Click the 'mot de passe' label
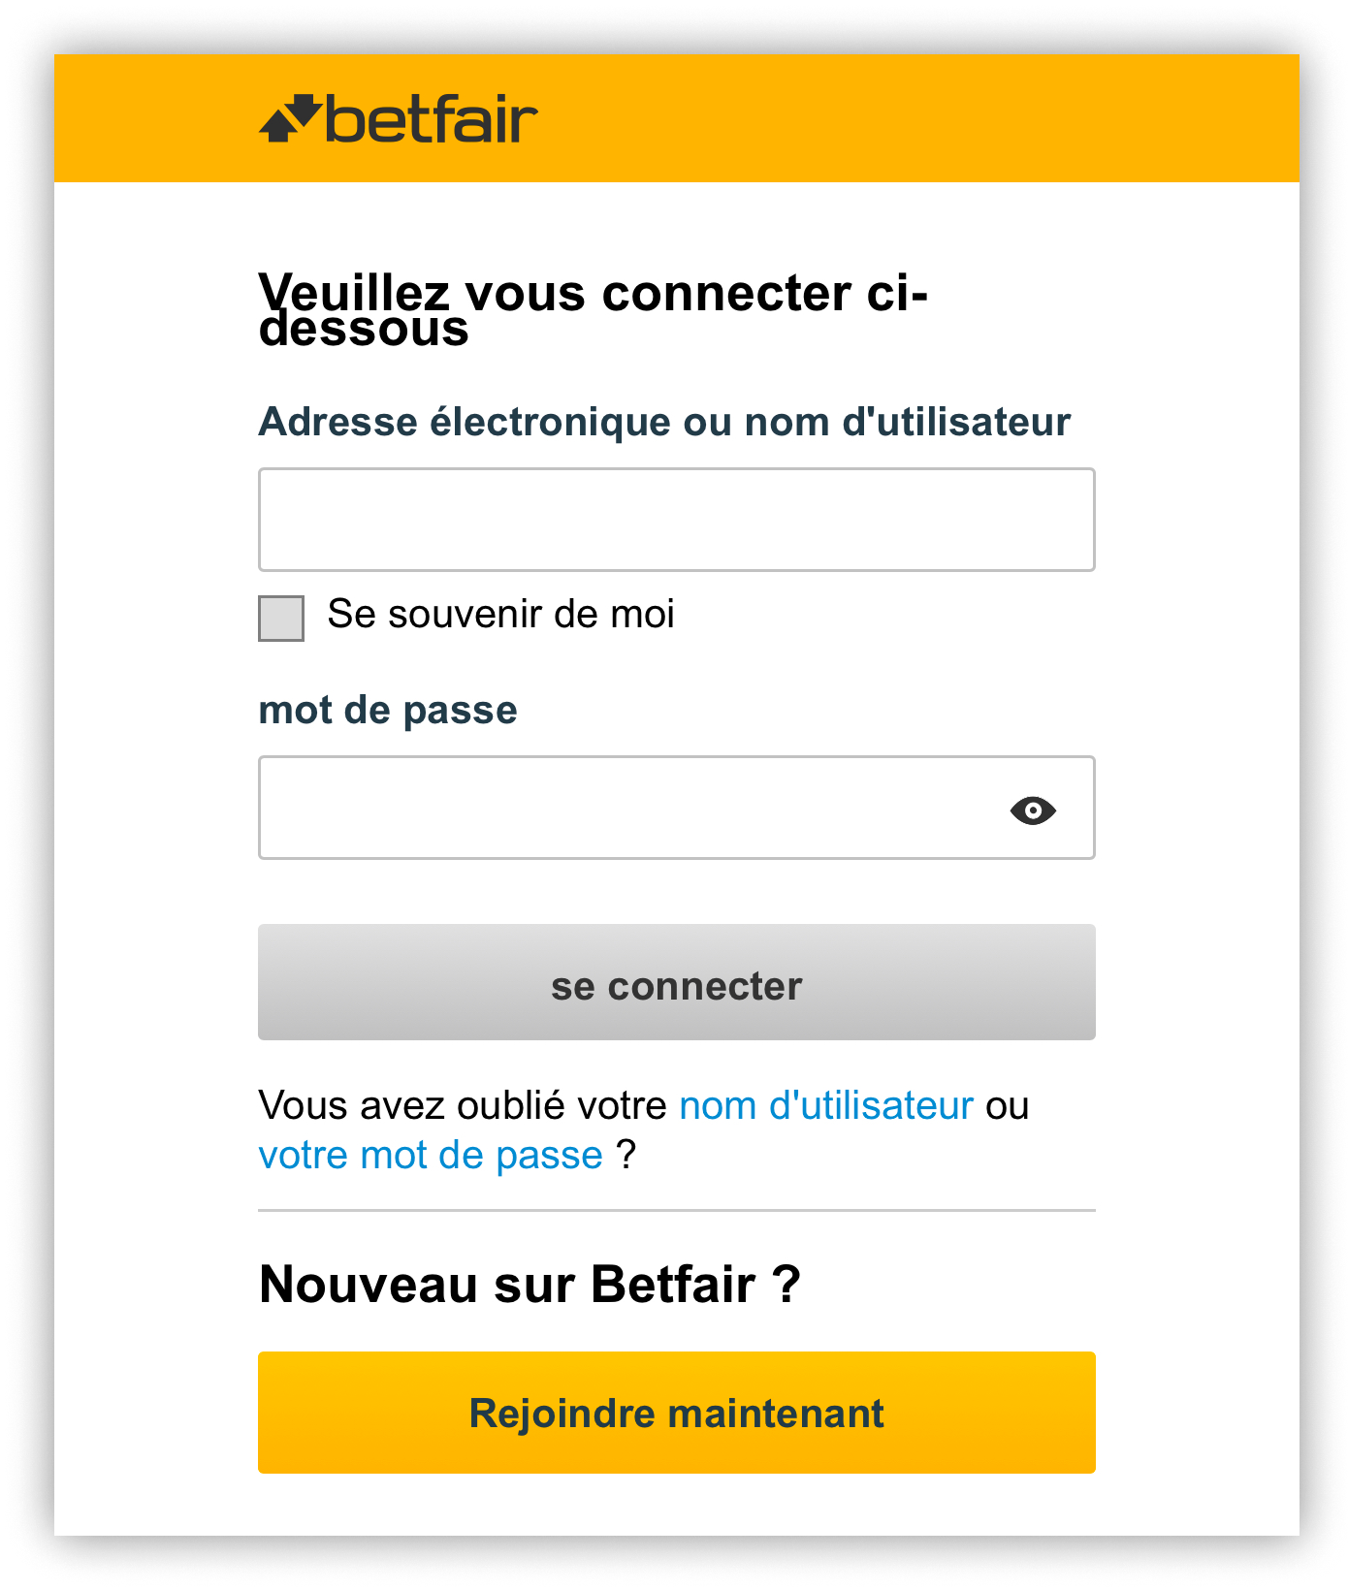The height and width of the screenshot is (1590, 1348). coord(387,710)
